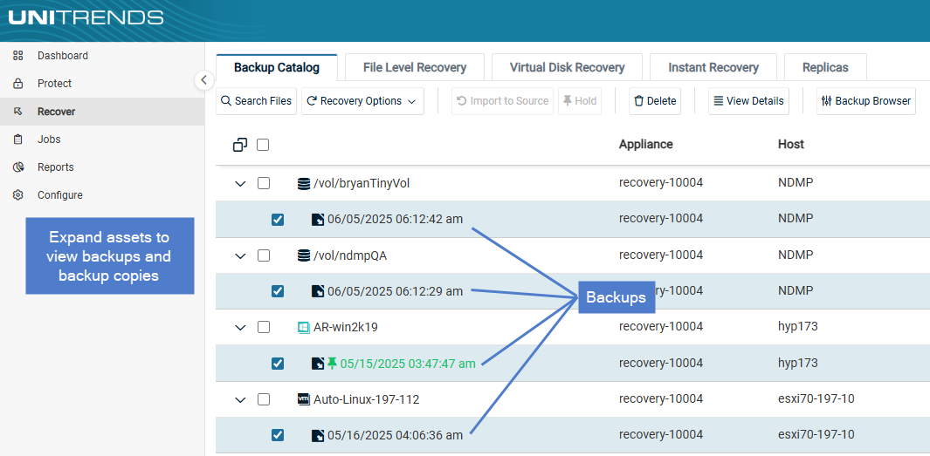The image size is (930, 456).
Task: Click the expand-all icon in the table header
Action: click(240, 145)
